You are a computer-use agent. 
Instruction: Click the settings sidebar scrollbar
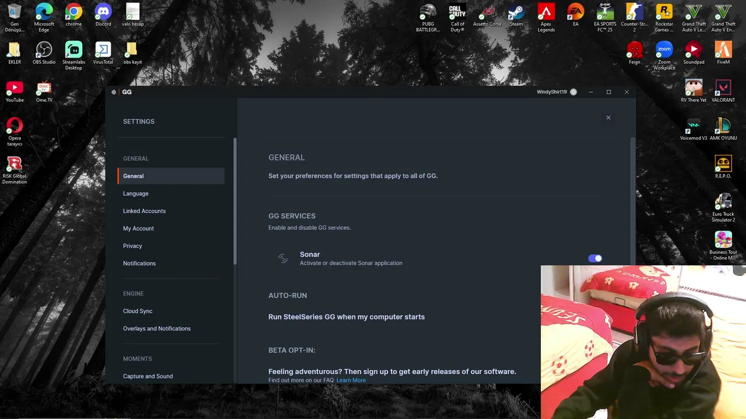235,201
